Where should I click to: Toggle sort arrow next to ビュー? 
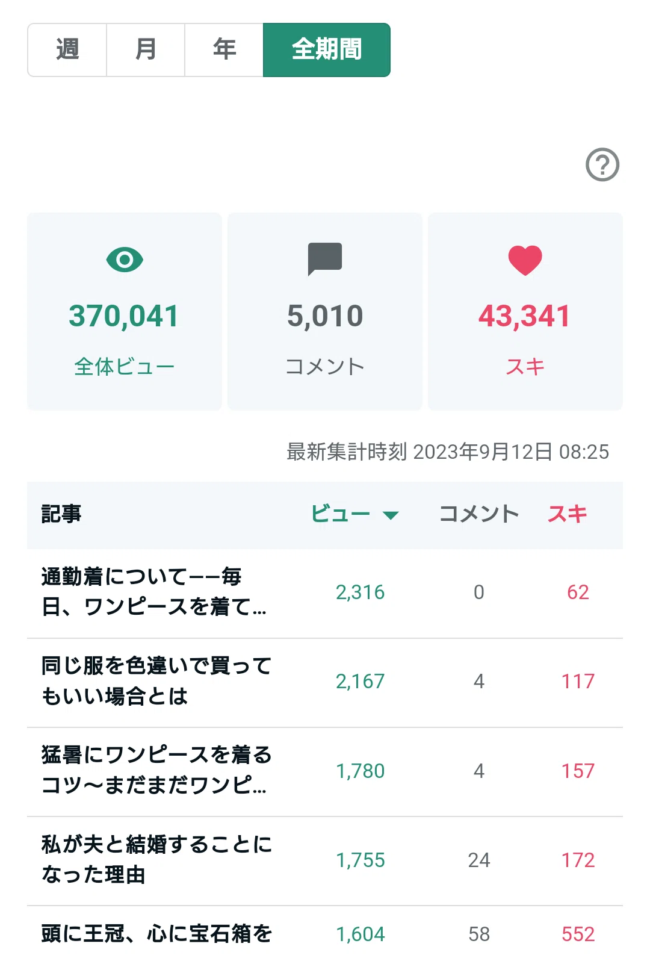[x=391, y=515]
